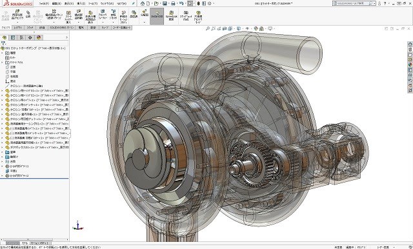Open the 表示(V) menu
The image size is (413, 249).
click(69, 4)
